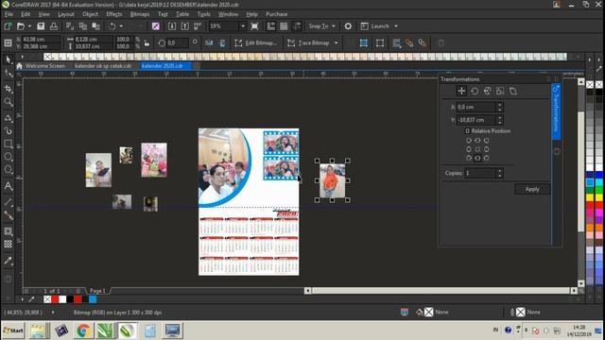Image resolution: width=605 pixels, height=340 pixels.
Task: Open the Object menu
Action: point(91,14)
